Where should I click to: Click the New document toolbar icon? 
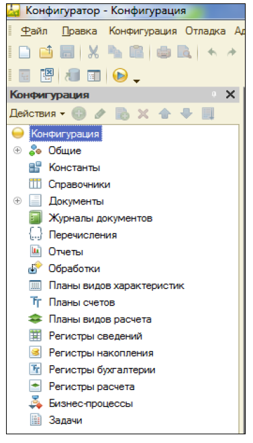[24, 52]
